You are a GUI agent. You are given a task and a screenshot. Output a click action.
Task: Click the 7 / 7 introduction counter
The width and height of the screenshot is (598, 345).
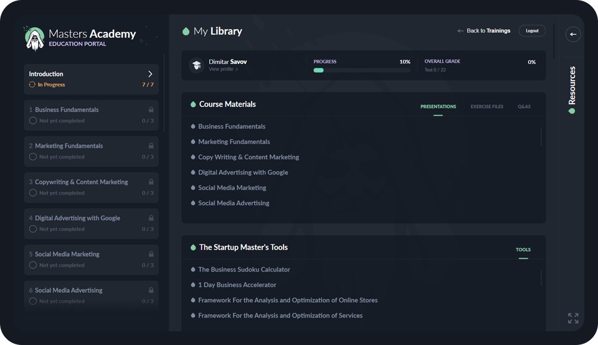[x=148, y=85]
